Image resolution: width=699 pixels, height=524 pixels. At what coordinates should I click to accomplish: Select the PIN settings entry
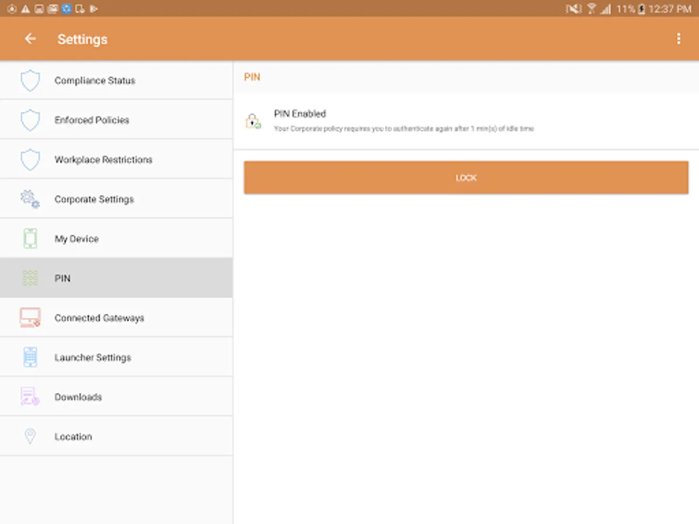click(116, 278)
